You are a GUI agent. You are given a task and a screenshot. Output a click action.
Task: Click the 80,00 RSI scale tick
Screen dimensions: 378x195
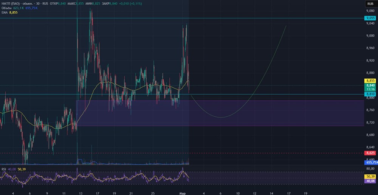click(x=370, y=169)
